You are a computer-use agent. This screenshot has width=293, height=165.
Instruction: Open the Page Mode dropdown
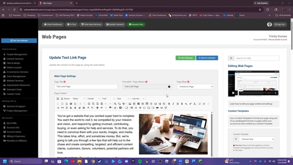[x=195, y=87]
